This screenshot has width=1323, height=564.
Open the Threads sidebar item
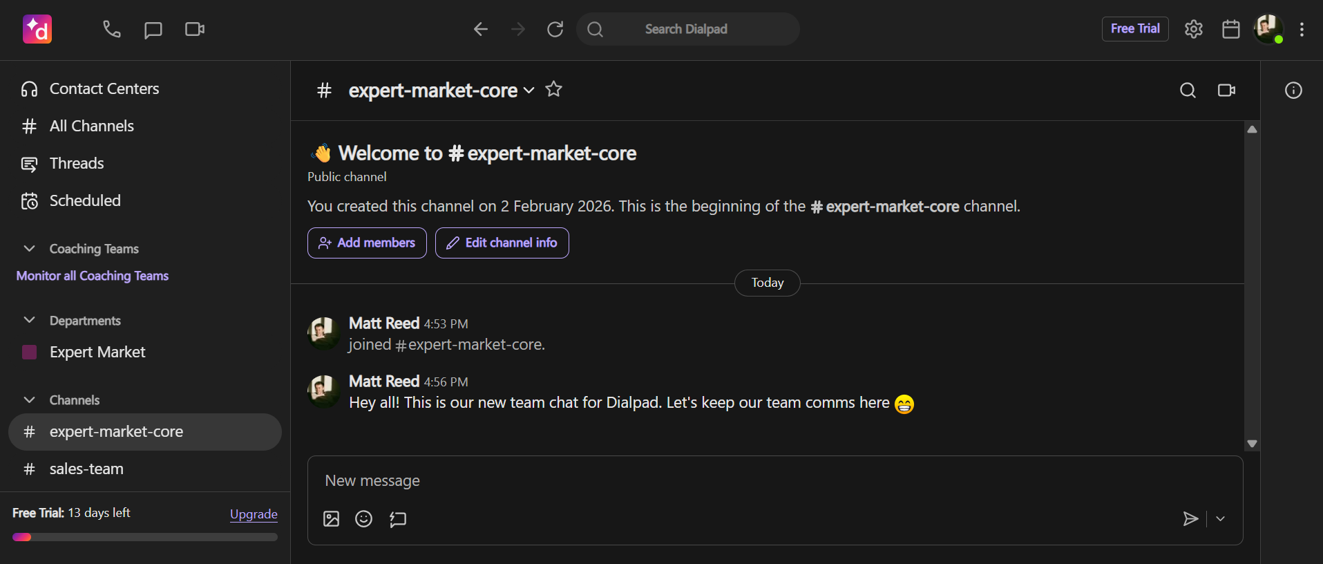click(76, 164)
